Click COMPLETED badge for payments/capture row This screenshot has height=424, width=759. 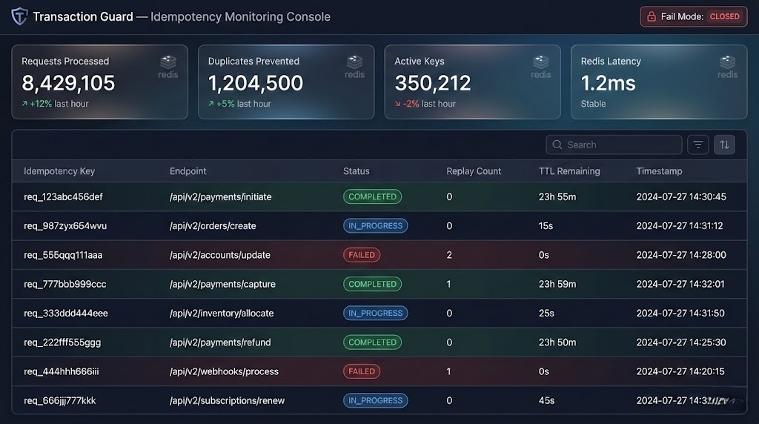click(372, 284)
